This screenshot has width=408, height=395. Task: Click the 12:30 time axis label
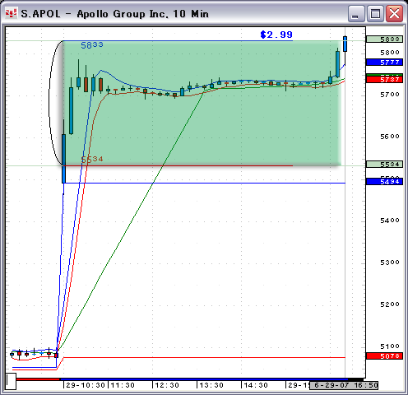tap(167, 385)
